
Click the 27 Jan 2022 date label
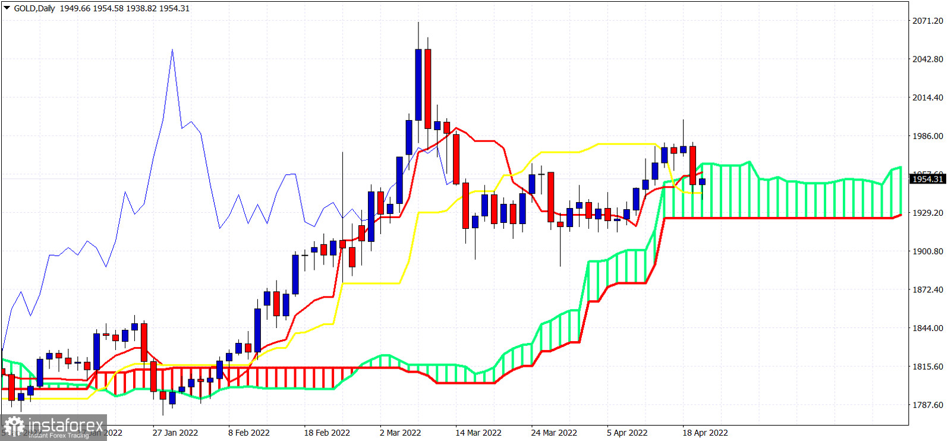175,433
